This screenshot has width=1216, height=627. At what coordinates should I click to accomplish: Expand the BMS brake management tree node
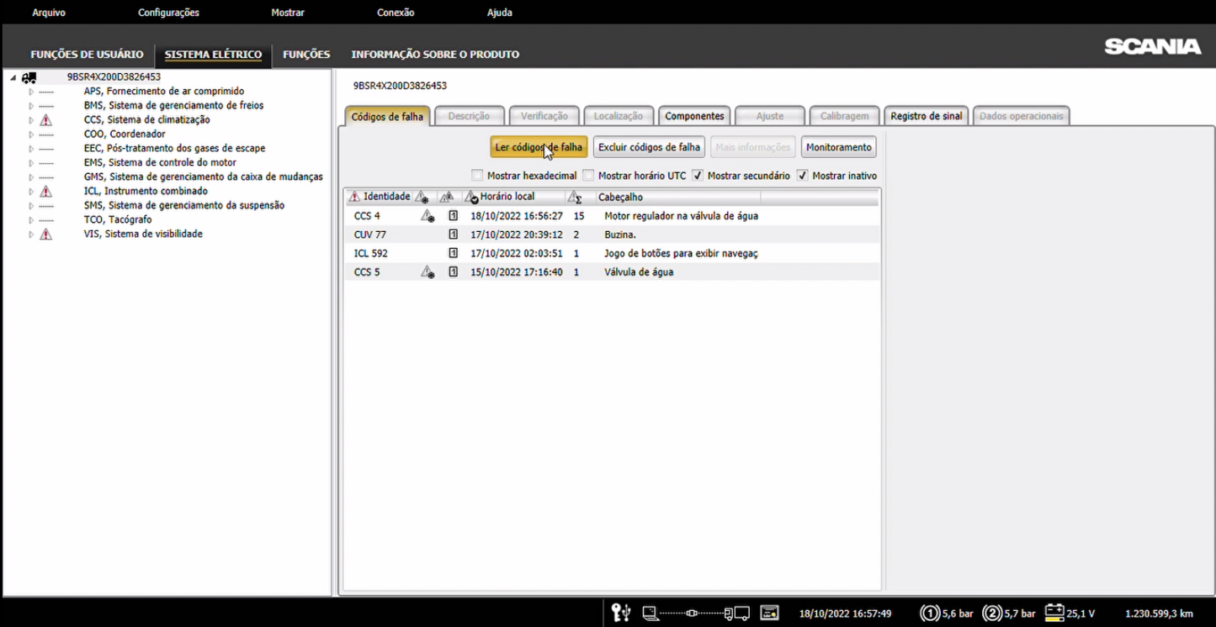tap(31, 106)
